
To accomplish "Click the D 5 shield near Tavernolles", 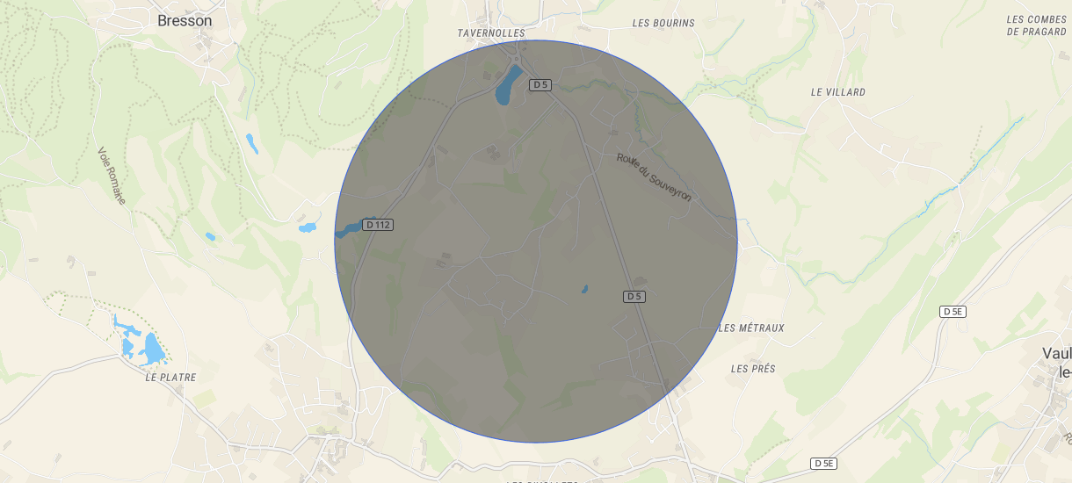I will [540, 85].
